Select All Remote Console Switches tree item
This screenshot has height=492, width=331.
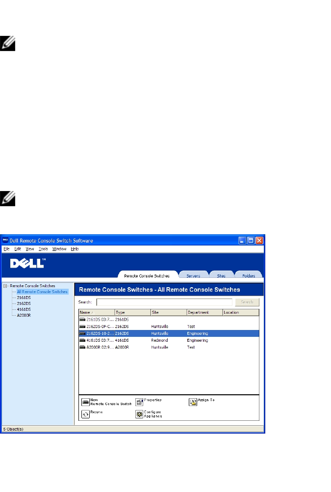tap(42, 292)
